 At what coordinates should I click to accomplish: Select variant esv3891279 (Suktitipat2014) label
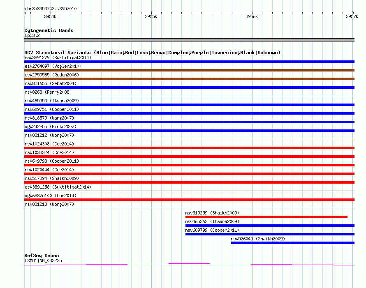(x=58, y=58)
